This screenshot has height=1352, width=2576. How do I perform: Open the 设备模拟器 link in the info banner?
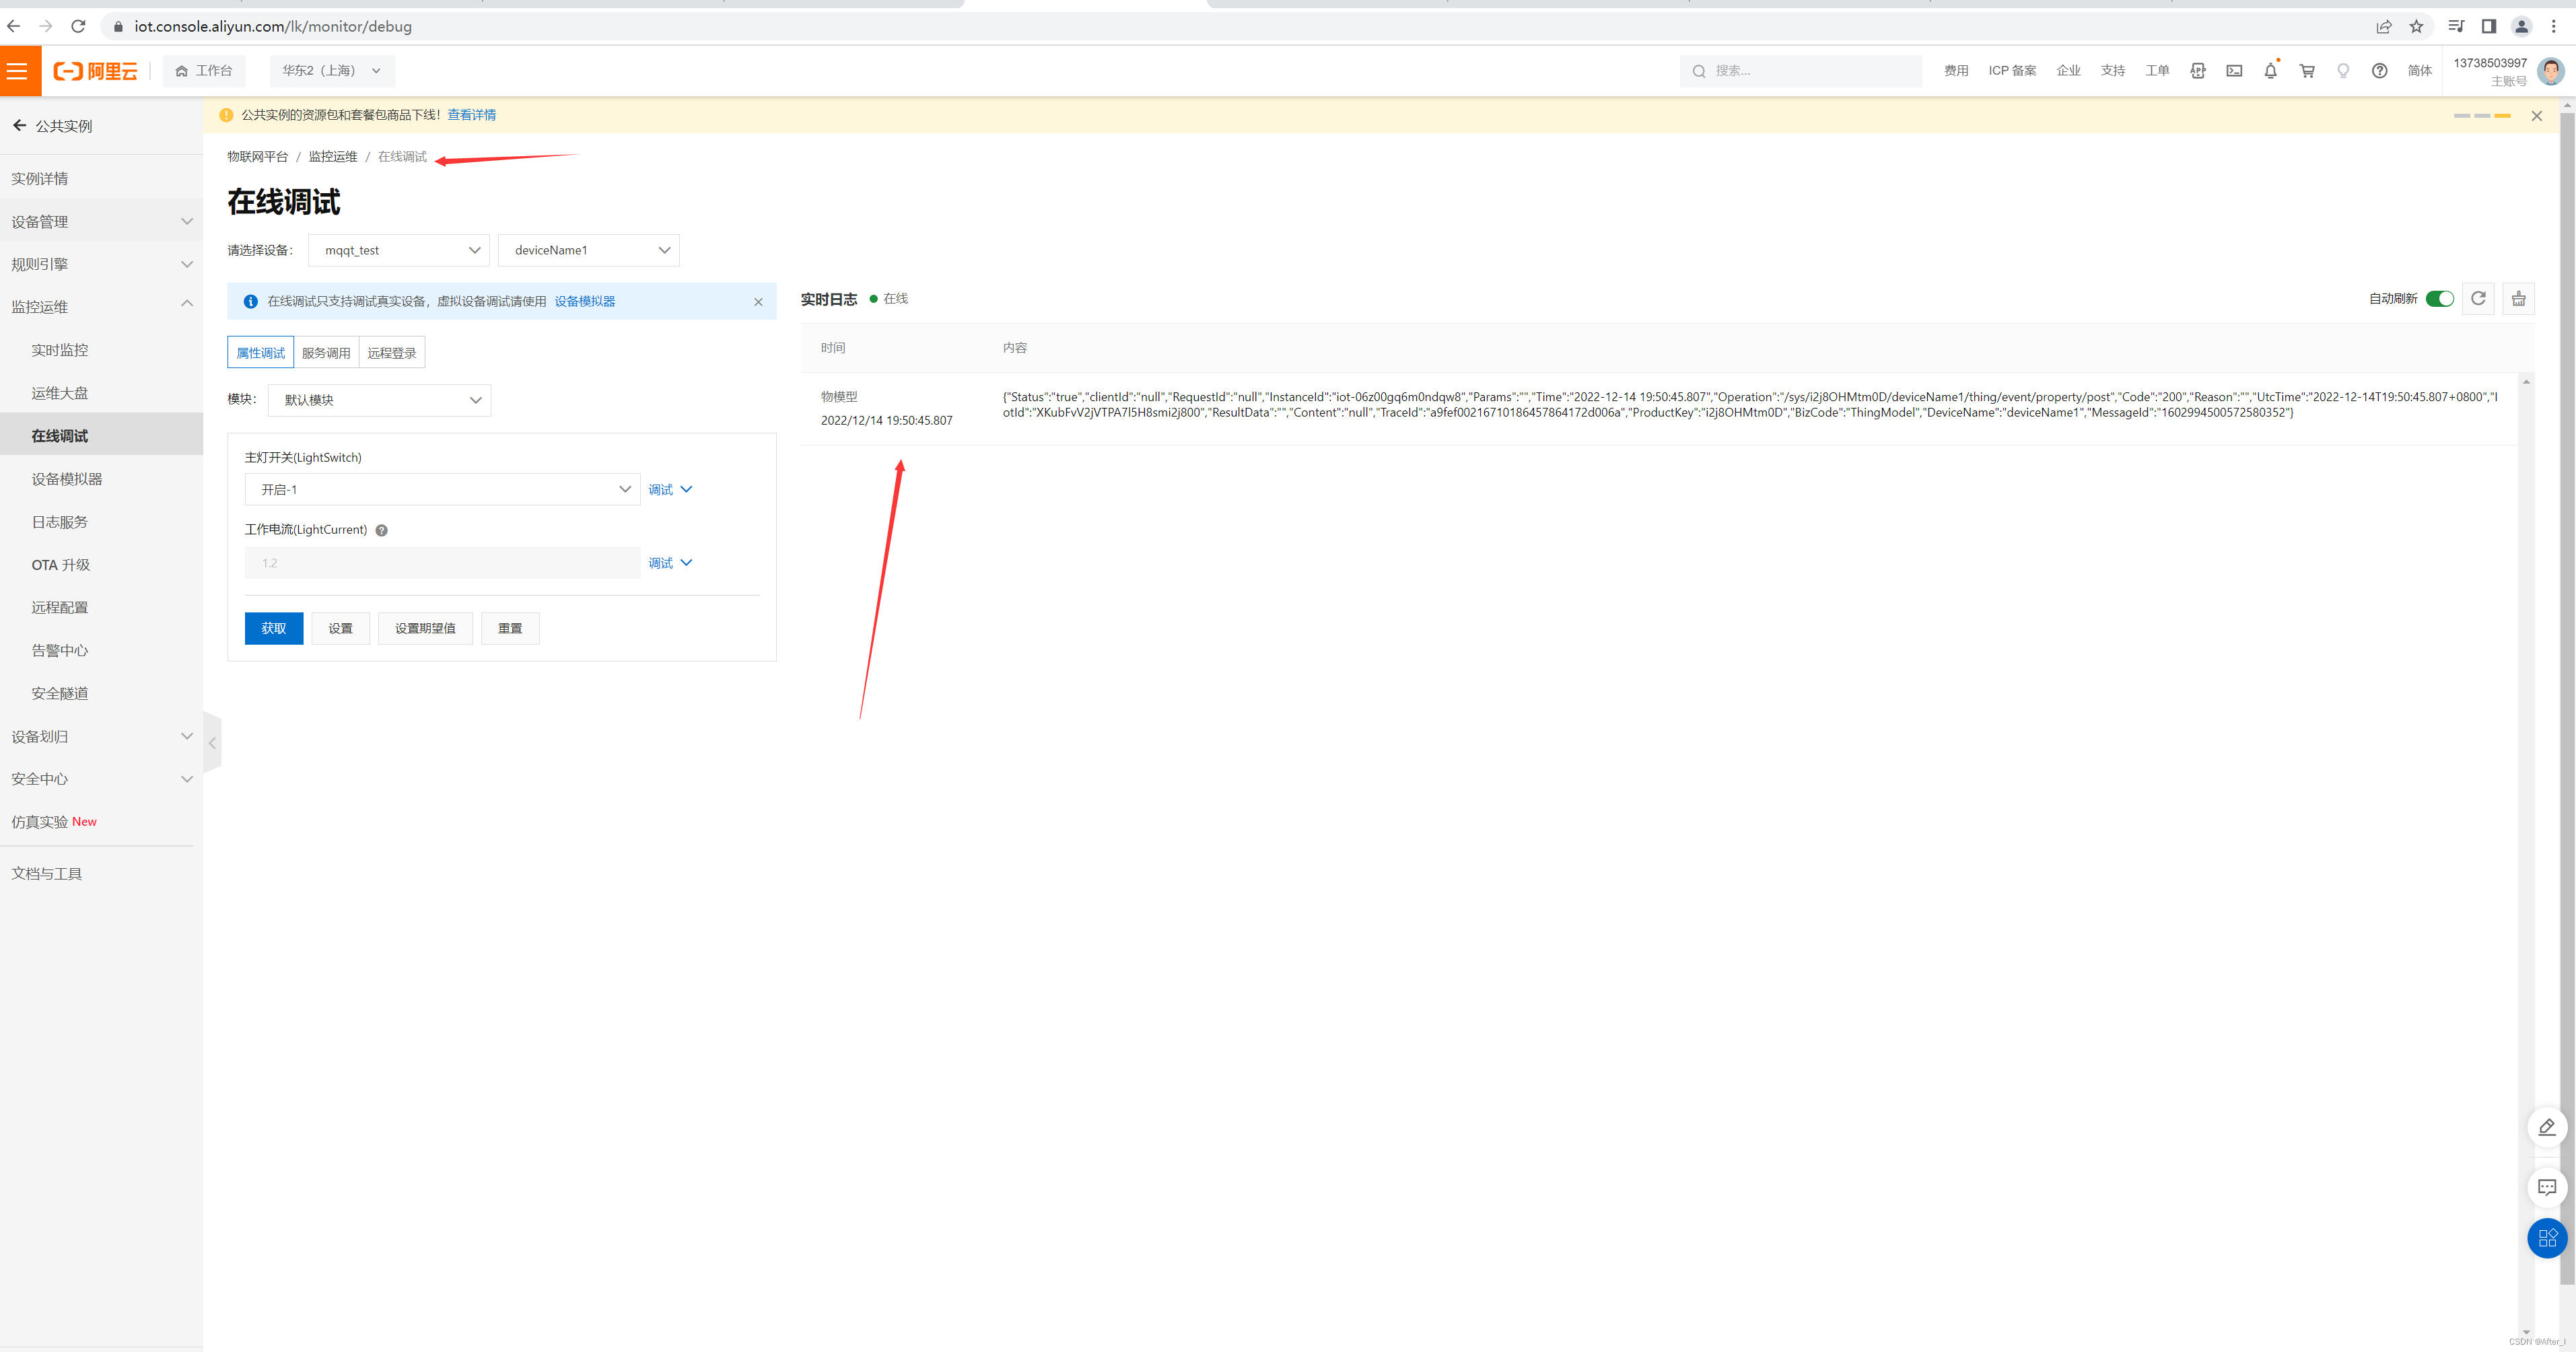(585, 301)
